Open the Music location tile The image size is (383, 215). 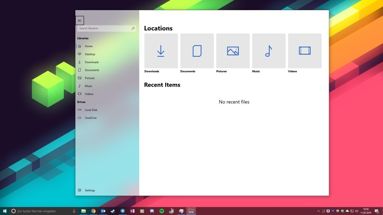tap(269, 51)
